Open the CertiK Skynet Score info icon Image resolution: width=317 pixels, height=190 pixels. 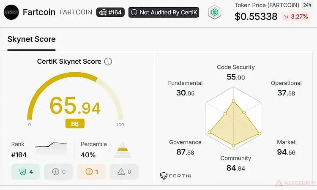click(x=108, y=61)
